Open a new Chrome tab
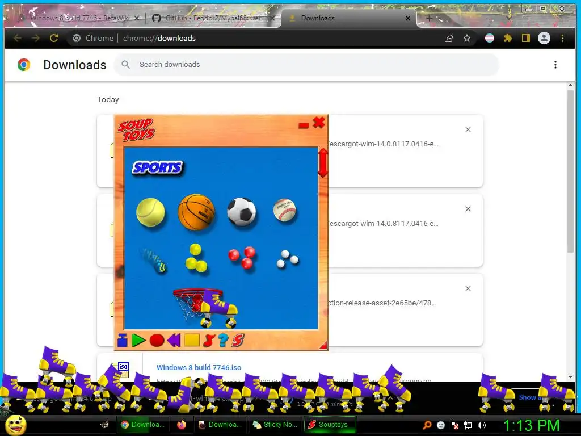The image size is (581, 436). 429,18
